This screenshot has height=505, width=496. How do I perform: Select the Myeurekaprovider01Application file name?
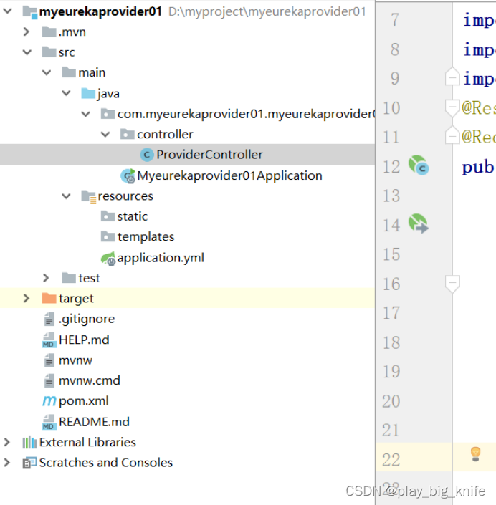click(x=229, y=175)
